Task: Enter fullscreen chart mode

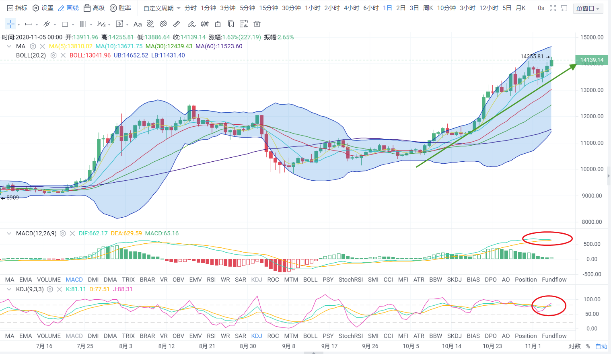Action: coord(553,8)
